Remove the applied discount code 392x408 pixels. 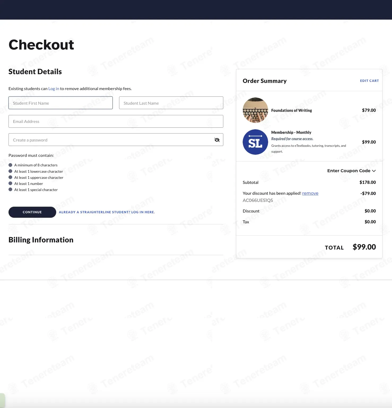(310, 193)
